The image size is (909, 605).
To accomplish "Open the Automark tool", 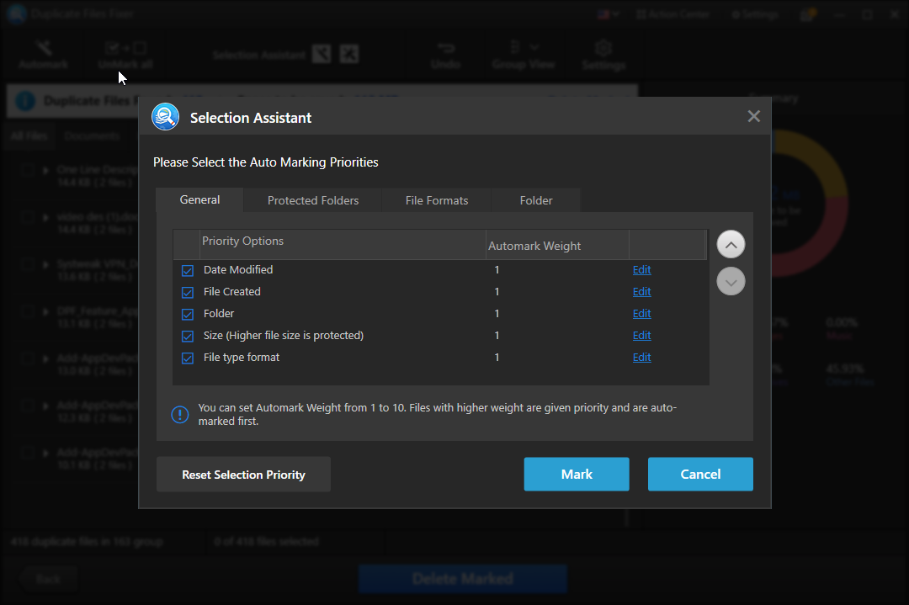I will [x=43, y=53].
